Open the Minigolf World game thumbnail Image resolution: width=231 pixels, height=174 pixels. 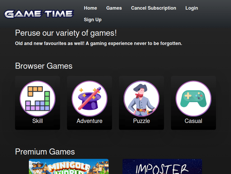[x=69, y=167]
